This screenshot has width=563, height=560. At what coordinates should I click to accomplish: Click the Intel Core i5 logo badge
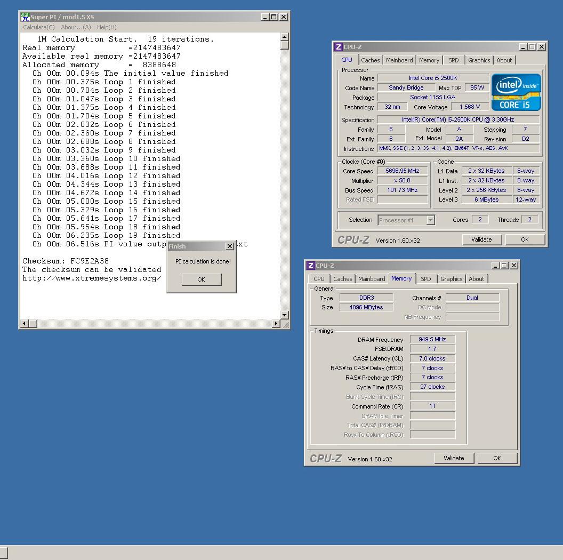pos(516,92)
